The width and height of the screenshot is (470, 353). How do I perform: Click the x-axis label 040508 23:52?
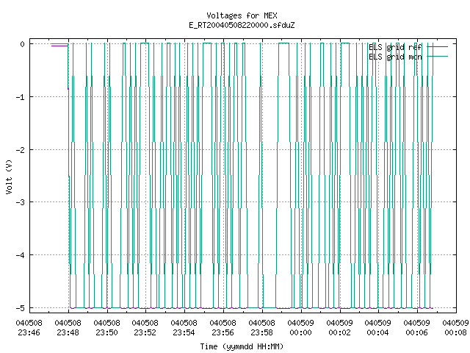pyautogui.click(x=145, y=328)
